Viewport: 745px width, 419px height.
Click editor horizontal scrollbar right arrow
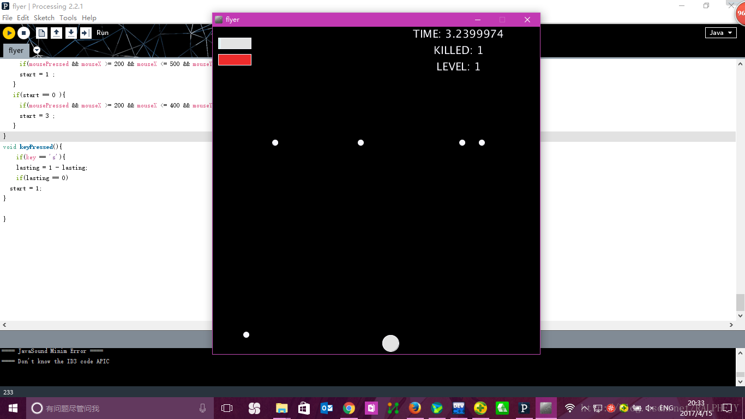[731, 325]
